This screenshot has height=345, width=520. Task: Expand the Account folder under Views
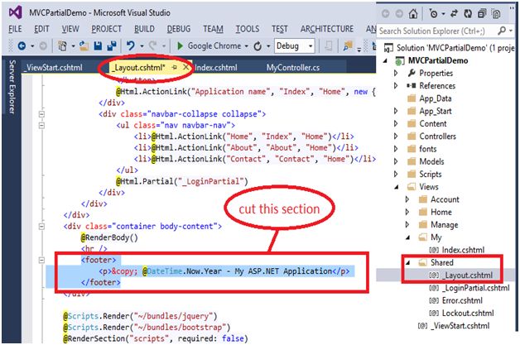pyautogui.click(x=407, y=199)
